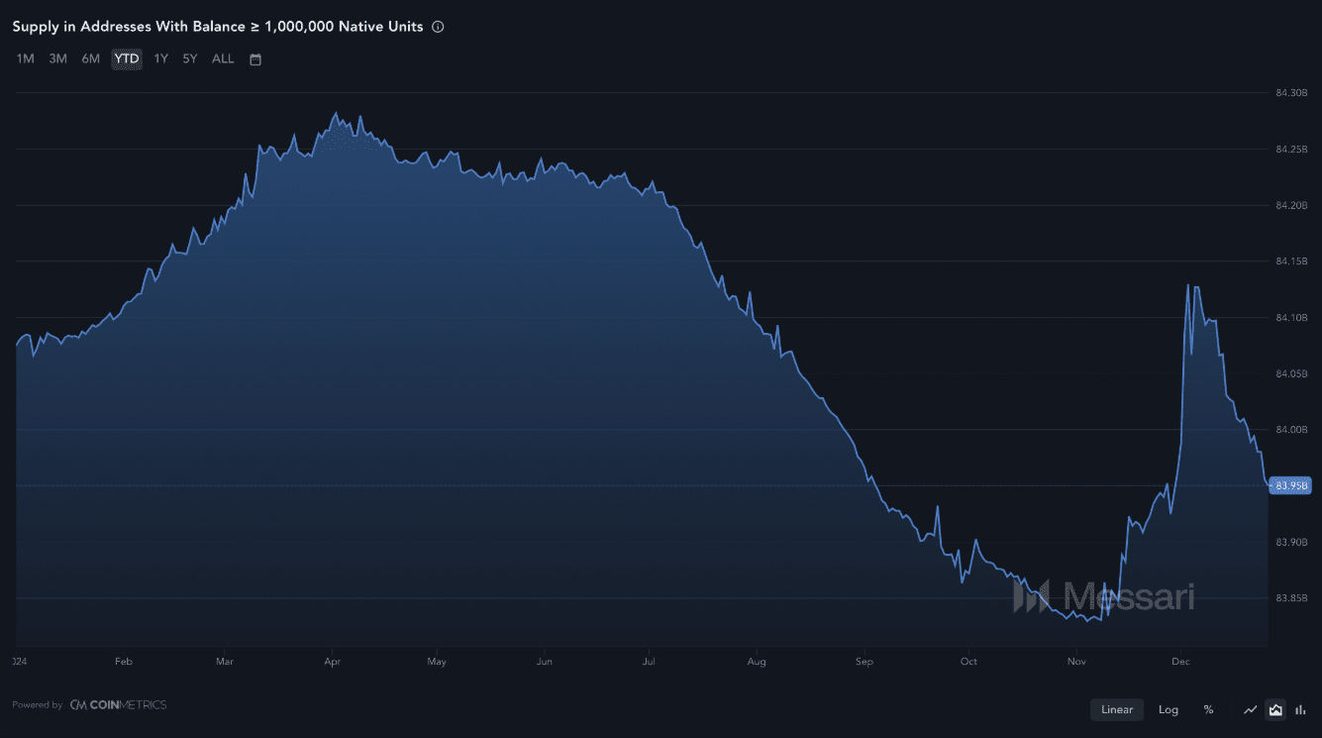Click the December peak on chart line
The width and height of the screenshot is (1322, 738).
click(x=1187, y=285)
